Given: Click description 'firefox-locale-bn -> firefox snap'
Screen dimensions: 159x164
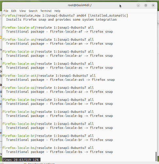Looking at the screenshot, I should tap(81, 128).
